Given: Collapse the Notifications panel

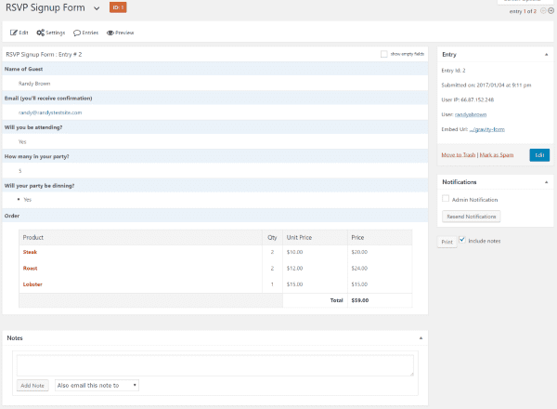Looking at the screenshot, I should tap(547, 182).
